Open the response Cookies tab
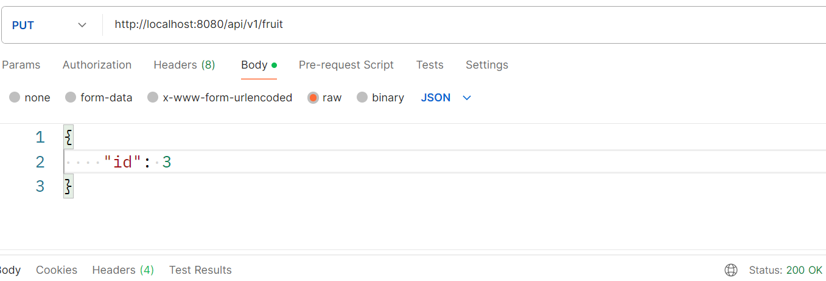 point(57,270)
